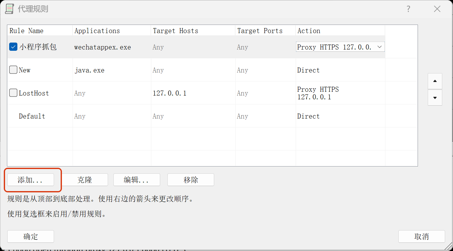Click the Applications column header
453x251 pixels.
(x=97, y=31)
